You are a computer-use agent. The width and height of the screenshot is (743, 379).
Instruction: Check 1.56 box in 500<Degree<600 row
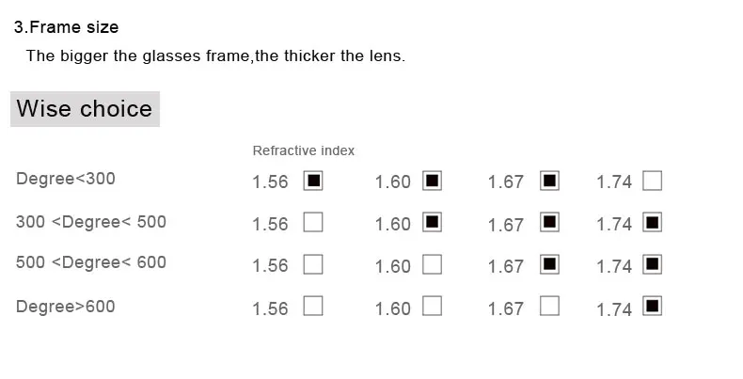click(313, 264)
